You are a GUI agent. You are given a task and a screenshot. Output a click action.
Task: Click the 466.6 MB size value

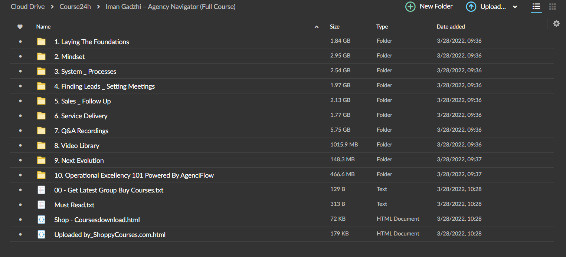coord(343,174)
